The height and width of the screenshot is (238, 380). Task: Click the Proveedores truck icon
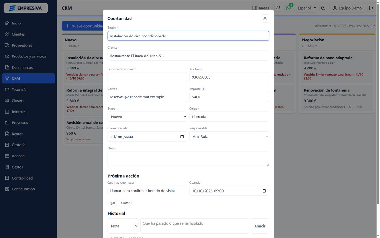[7, 45]
